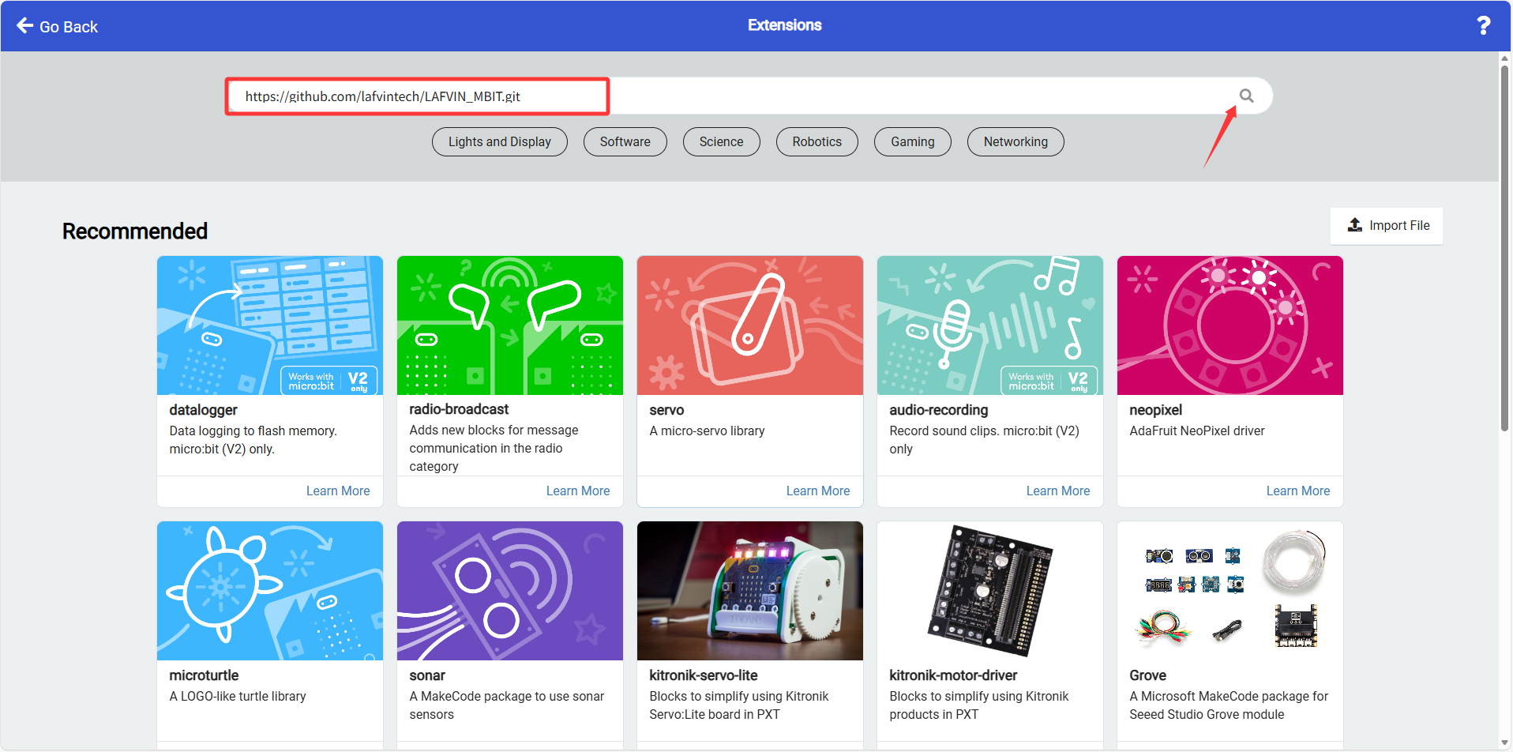Image resolution: width=1513 pixels, height=752 pixels.
Task: Click 'AdaFruit NeoPixel driver' description
Action: tap(1196, 431)
